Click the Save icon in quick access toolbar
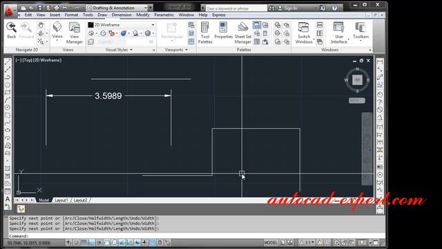Viewport: 442px width, 249px height. [x=40, y=8]
